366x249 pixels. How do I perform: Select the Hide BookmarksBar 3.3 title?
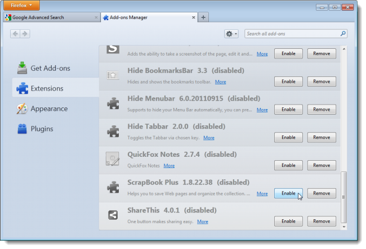(x=167, y=71)
